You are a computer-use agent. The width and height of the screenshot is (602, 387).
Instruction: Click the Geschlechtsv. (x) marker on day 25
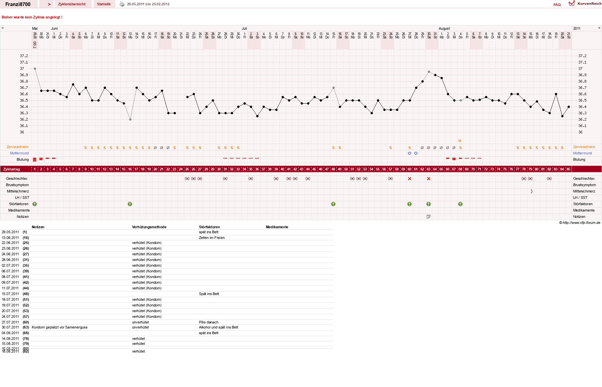[187, 178]
